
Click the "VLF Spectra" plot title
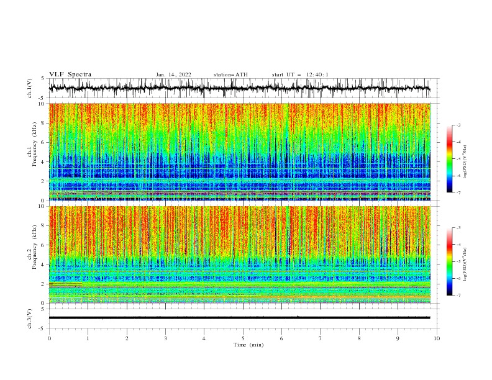(x=70, y=75)
